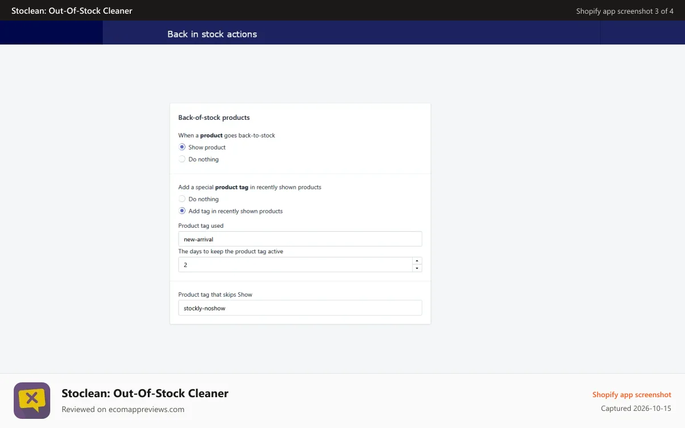Click the Product tag used field
Viewport: 685px width, 428px height.
pyautogui.click(x=300, y=239)
